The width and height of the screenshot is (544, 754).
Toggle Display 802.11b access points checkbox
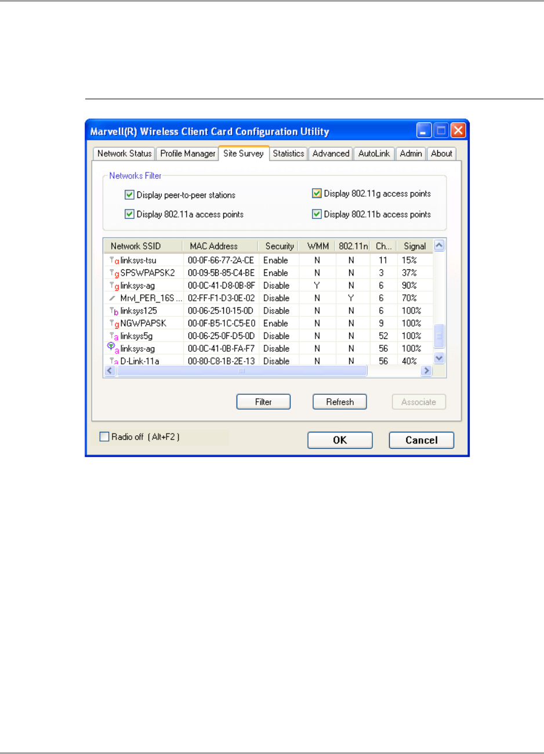317,214
